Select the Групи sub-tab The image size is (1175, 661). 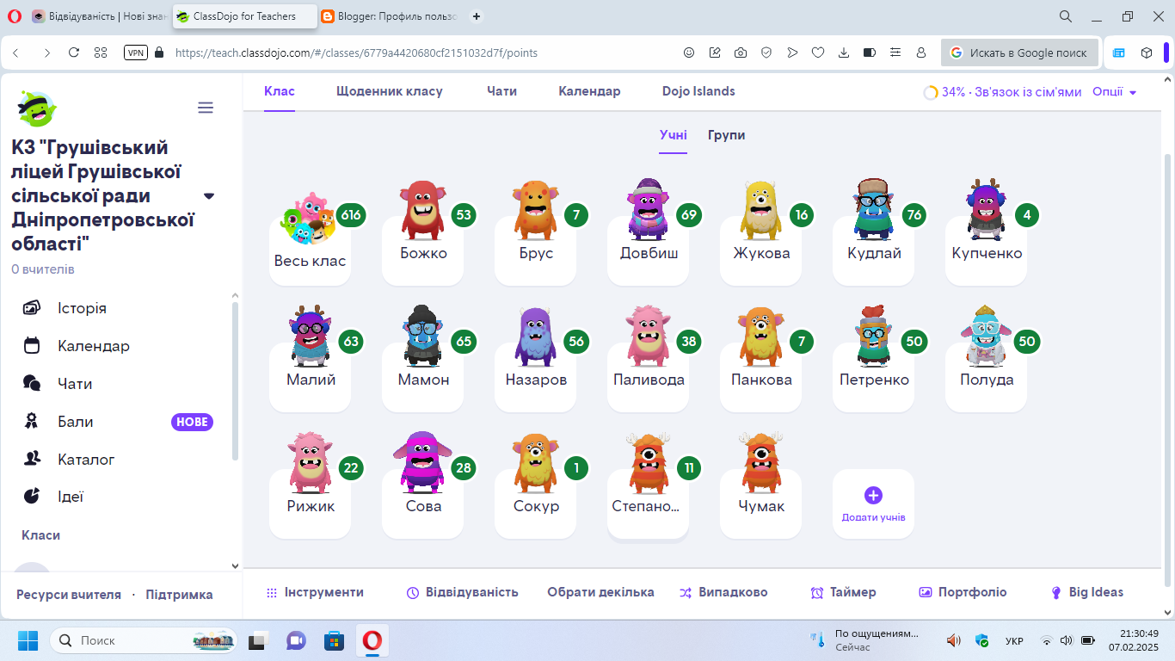(x=727, y=135)
